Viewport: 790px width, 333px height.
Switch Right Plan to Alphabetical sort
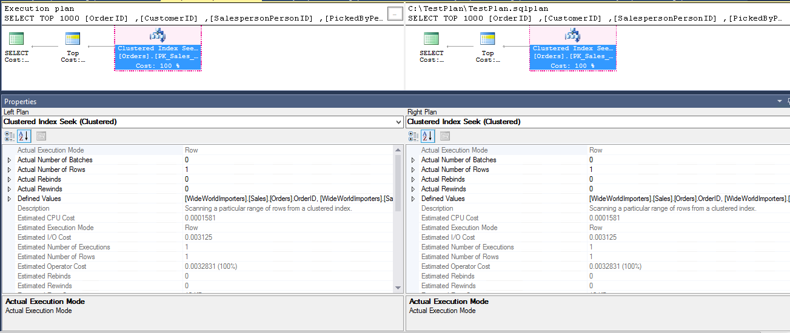[428, 136]
